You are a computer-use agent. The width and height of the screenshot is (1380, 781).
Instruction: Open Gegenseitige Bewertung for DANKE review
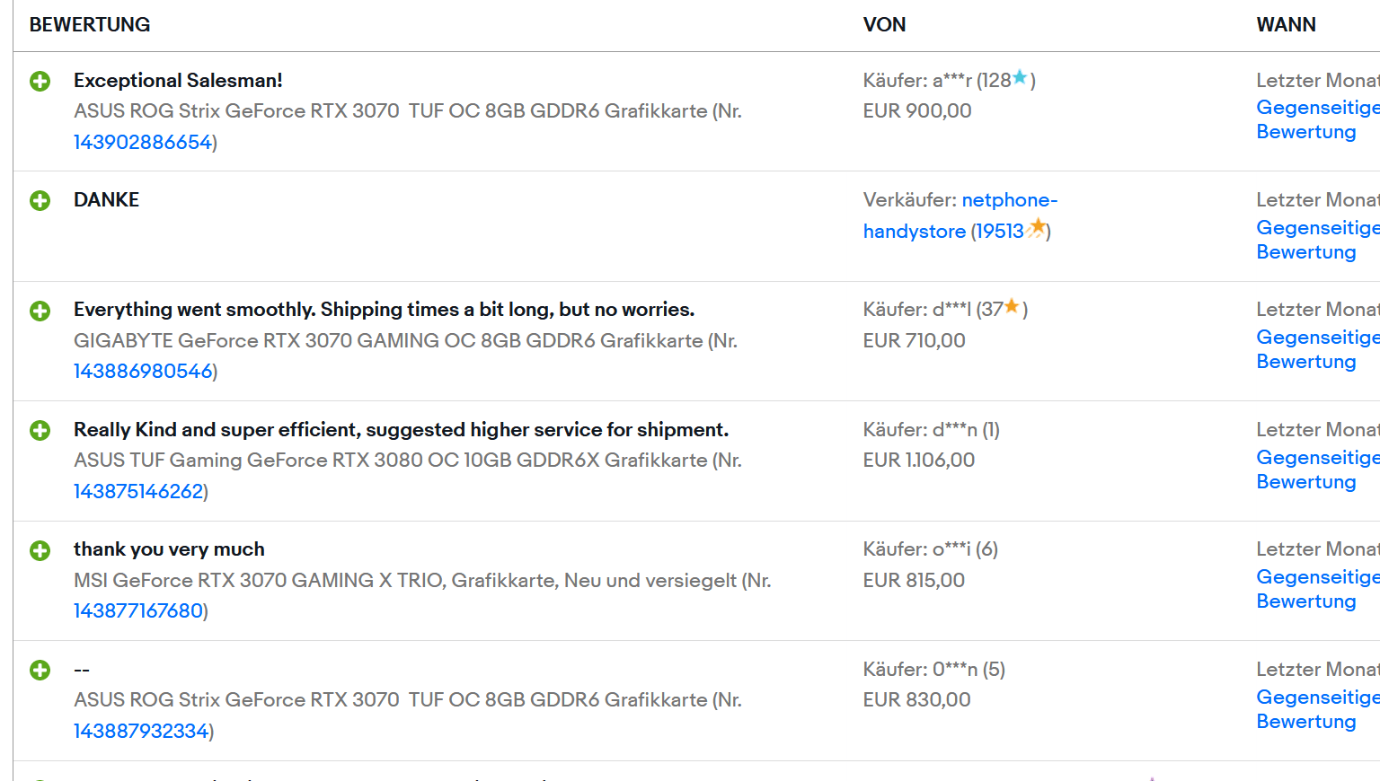click(1318, 240)
